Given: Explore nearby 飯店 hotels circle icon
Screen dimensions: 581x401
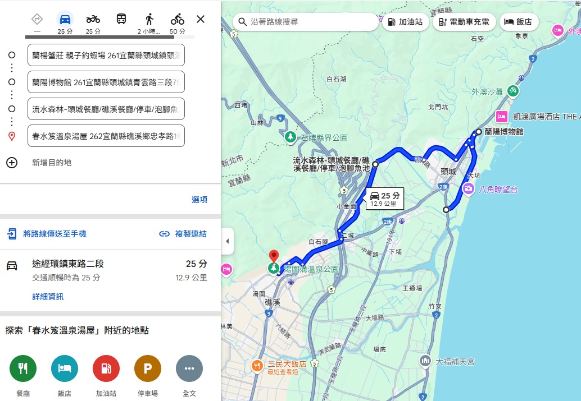Looking at the screenshot, I should 65,368.
